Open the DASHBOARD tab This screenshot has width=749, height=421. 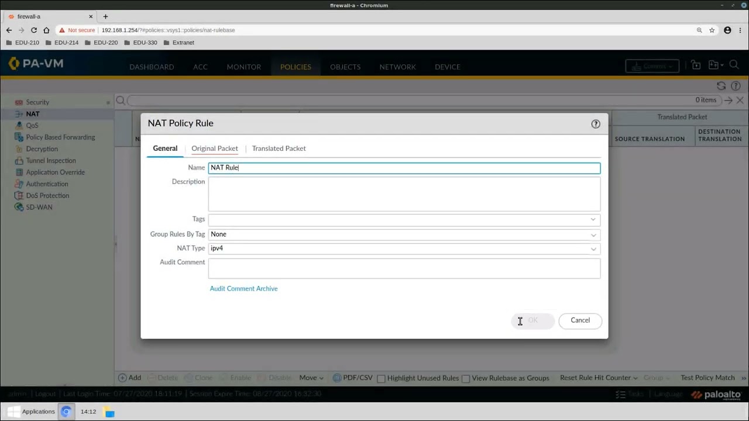coord(152,67)
